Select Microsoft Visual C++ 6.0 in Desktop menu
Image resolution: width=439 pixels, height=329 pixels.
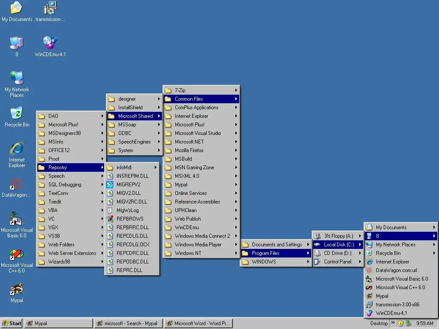401,287
